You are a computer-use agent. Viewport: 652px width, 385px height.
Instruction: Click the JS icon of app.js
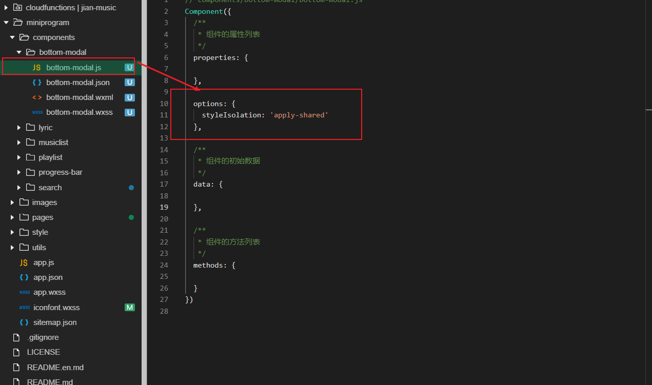click(24, 262)
